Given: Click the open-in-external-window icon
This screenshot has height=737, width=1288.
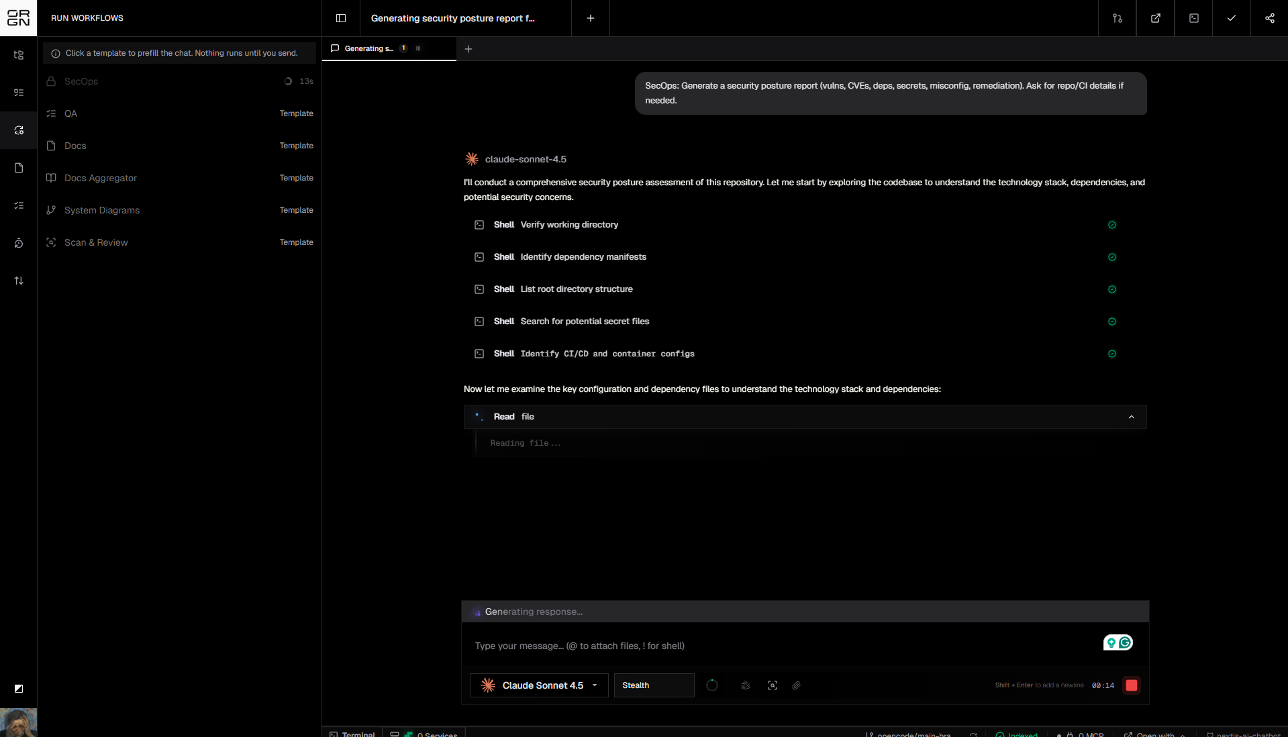Looking at the screenshot, I should coord(1155,18).
